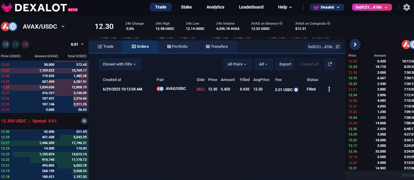The height and width of the screenshot is (180, 414).
Task: Show bids-only orderbook view icon
Action: pos(15,44)
